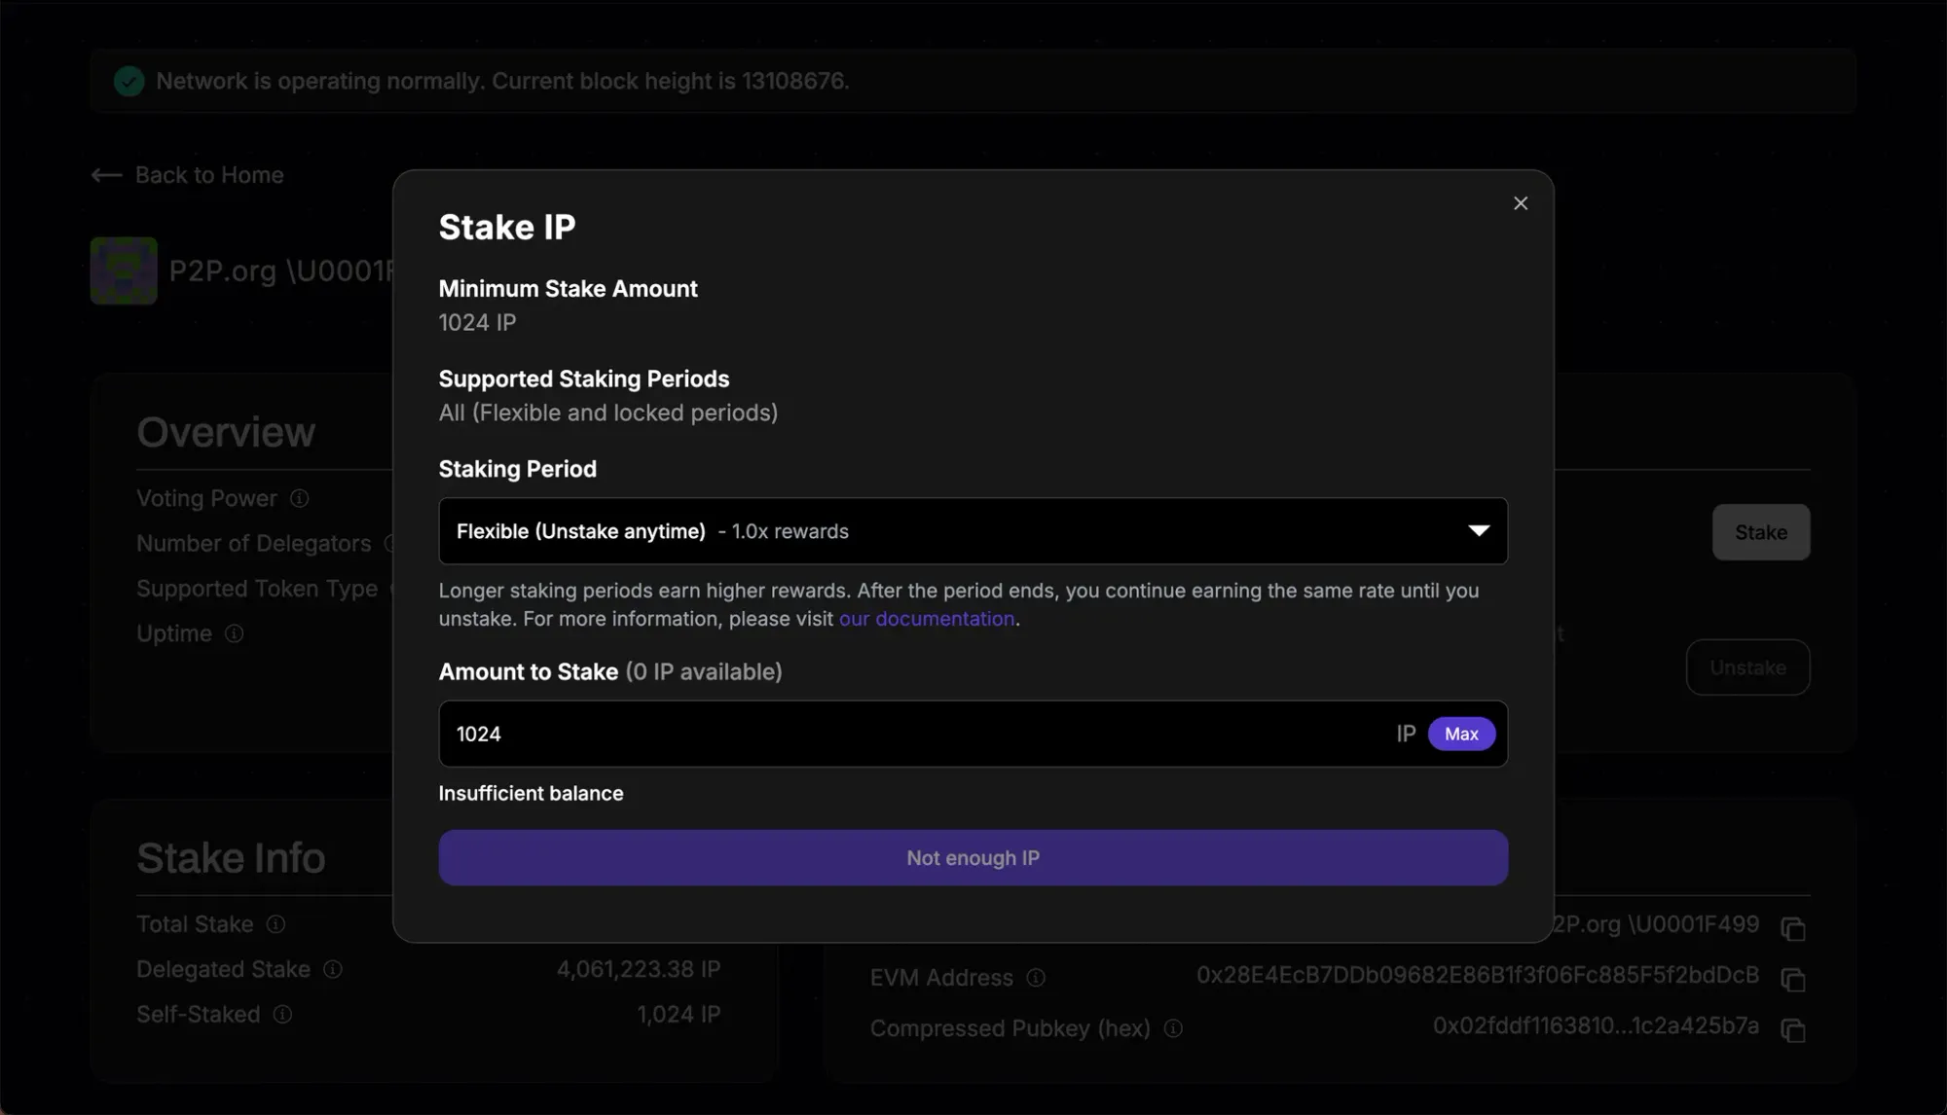
Task: Open the Staking Period dropdown
Action: tap(972, 531)
